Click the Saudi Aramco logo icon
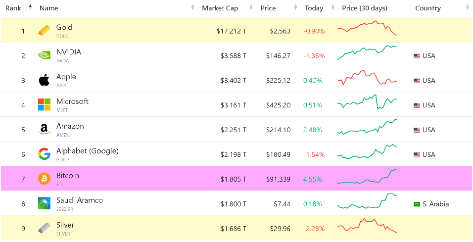This screenshot has width=473, height=242. (44, 203)
